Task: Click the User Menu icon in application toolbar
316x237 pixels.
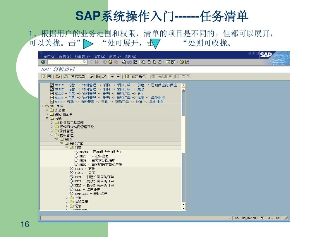Action: coord(43,77)
